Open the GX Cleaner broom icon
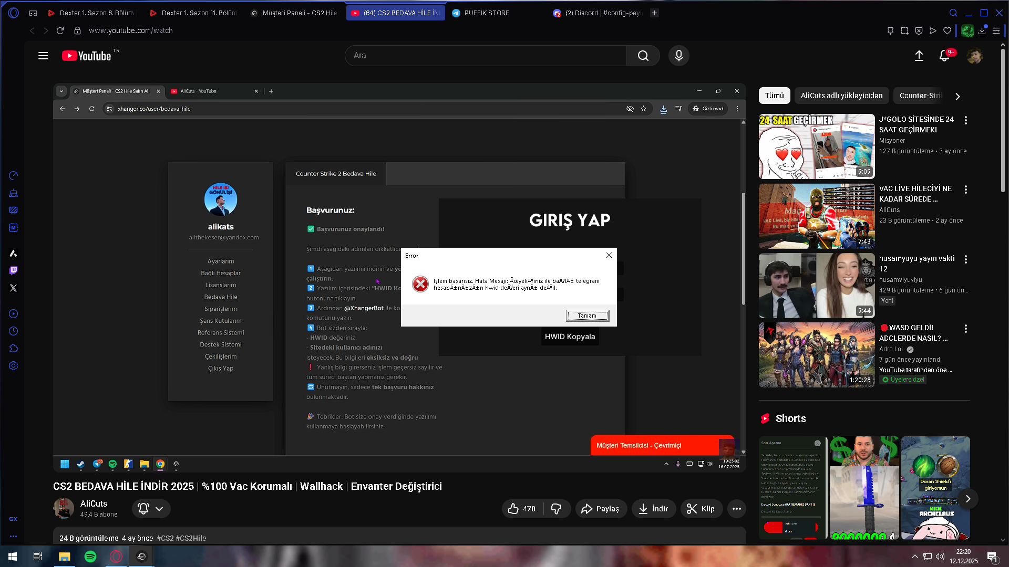 (x=14, y=193)
